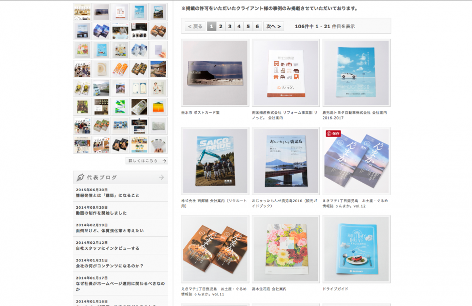This screenshot has height=306, width=472.
Task: Select pagination page 4
Action: [x=239, y=26]
